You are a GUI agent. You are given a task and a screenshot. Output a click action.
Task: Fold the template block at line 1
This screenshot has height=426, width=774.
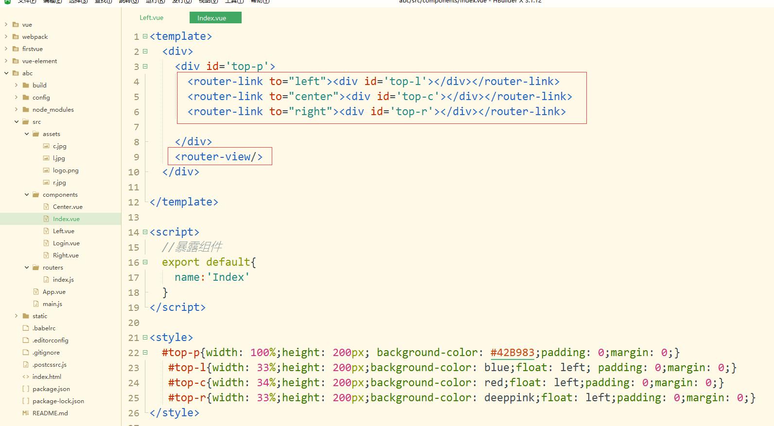(145, 36)
